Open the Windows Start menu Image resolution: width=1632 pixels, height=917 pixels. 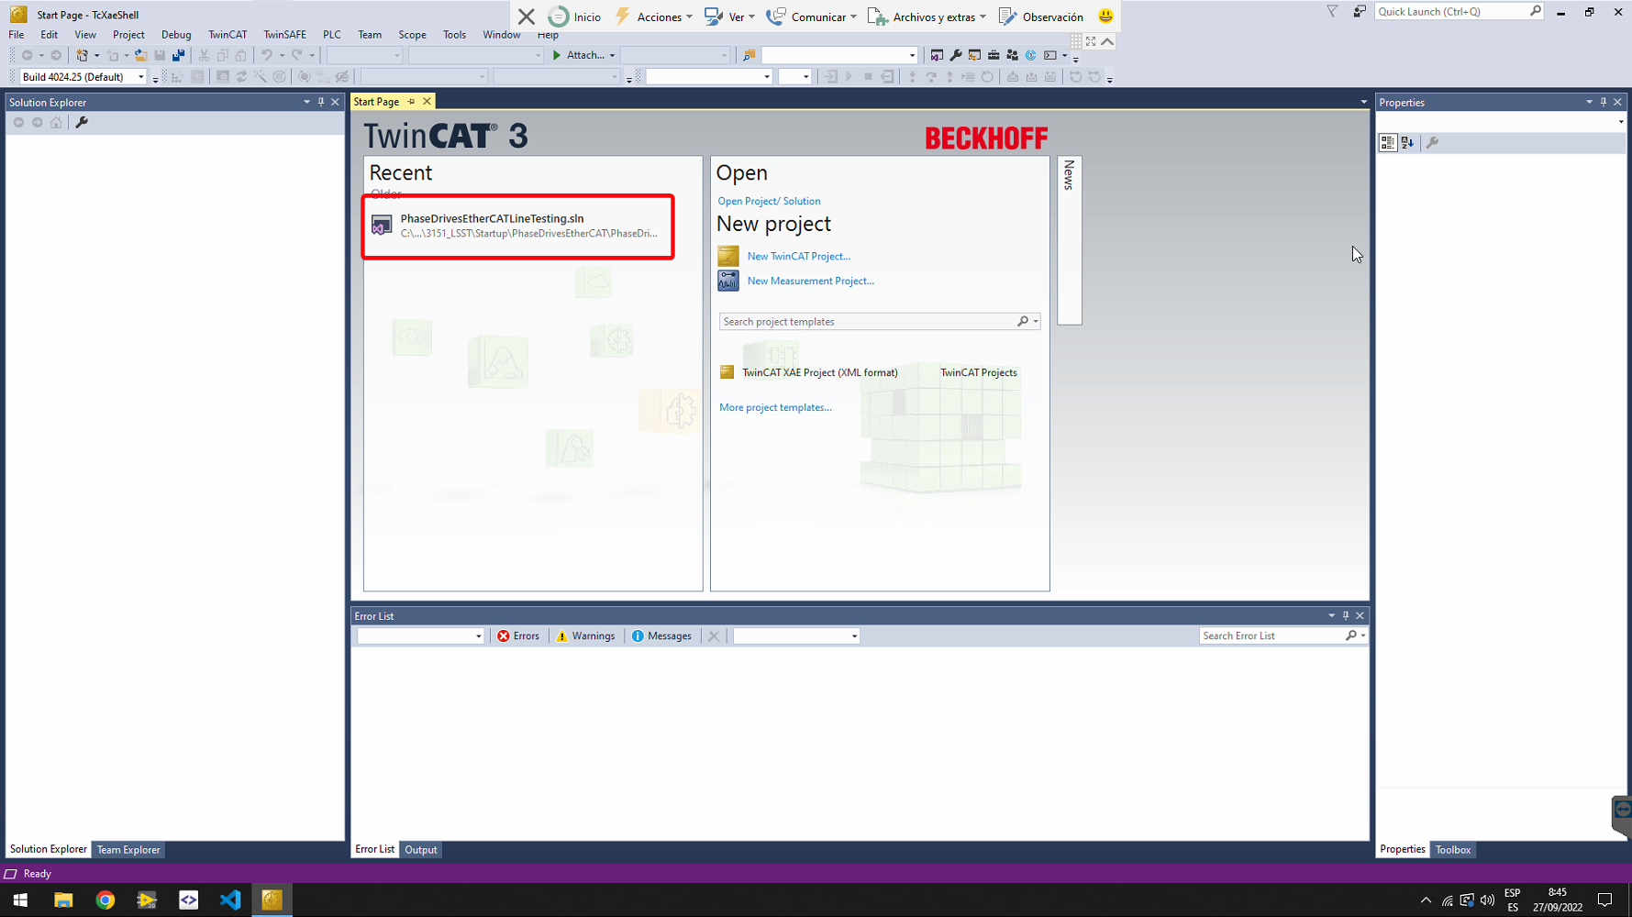click(20, 900)
